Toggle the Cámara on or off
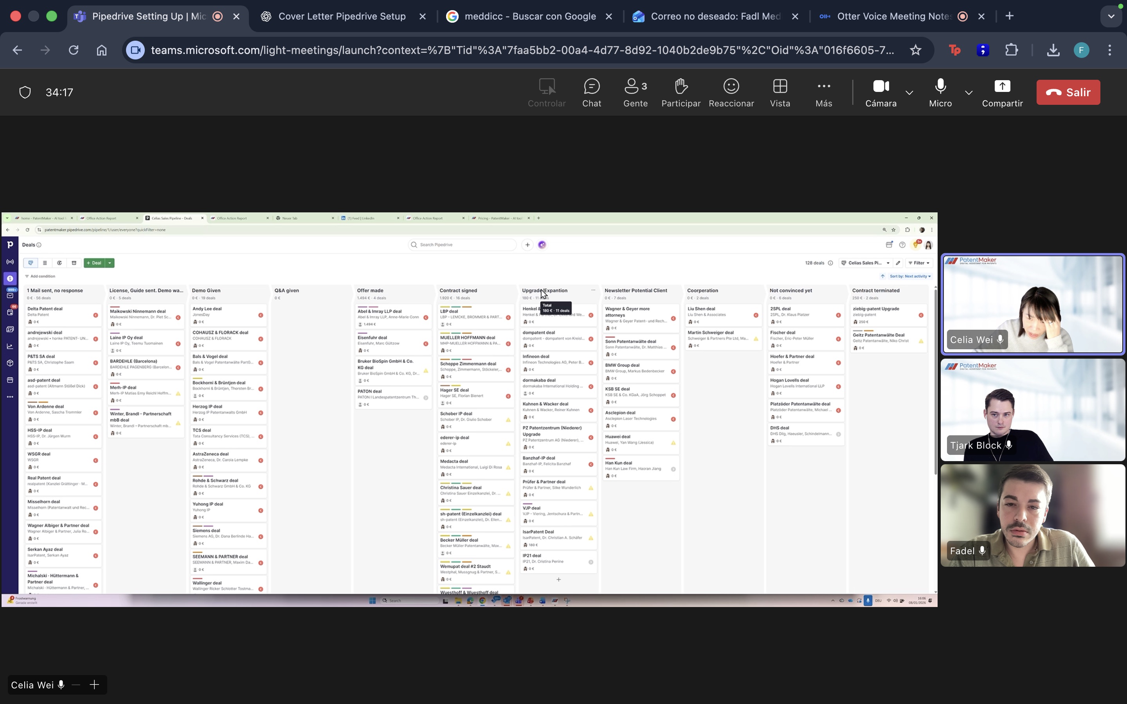This screenshot has width=1127, height=704. tap(880, 93)
